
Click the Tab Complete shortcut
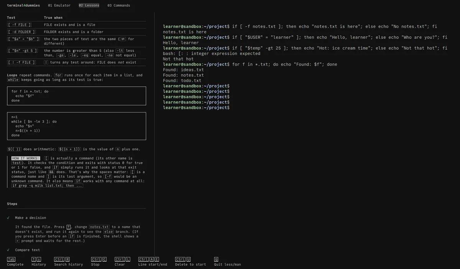point(15,262)
